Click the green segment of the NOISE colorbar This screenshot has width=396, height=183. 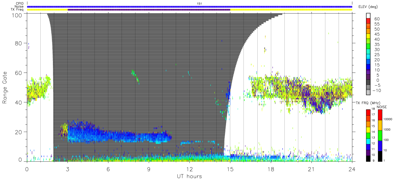pyautogui.click(x=380, y=136)
